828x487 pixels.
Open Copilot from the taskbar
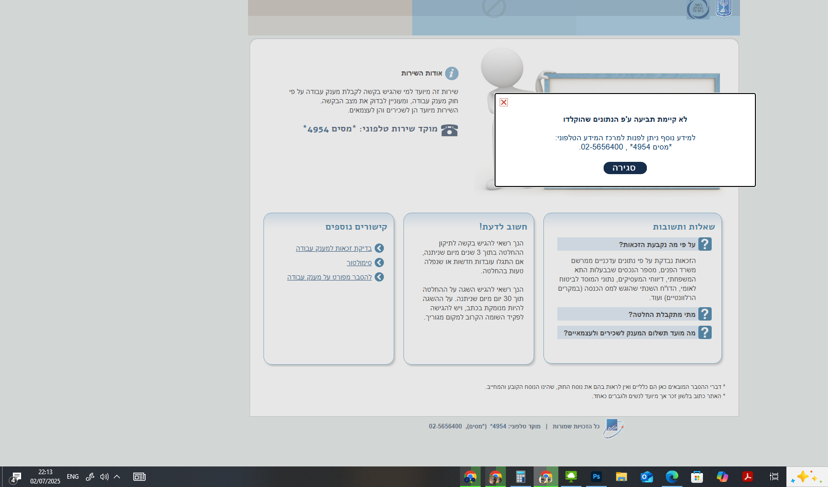pyautogui.click(x=722, y=477)
